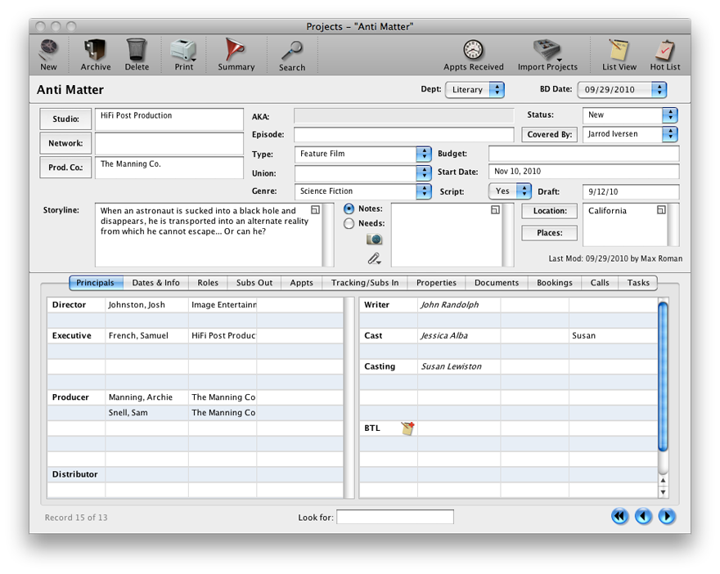This screenshot has width=720, height=574.
Task: Delete project using trash icon
Action: coord(137,55)
